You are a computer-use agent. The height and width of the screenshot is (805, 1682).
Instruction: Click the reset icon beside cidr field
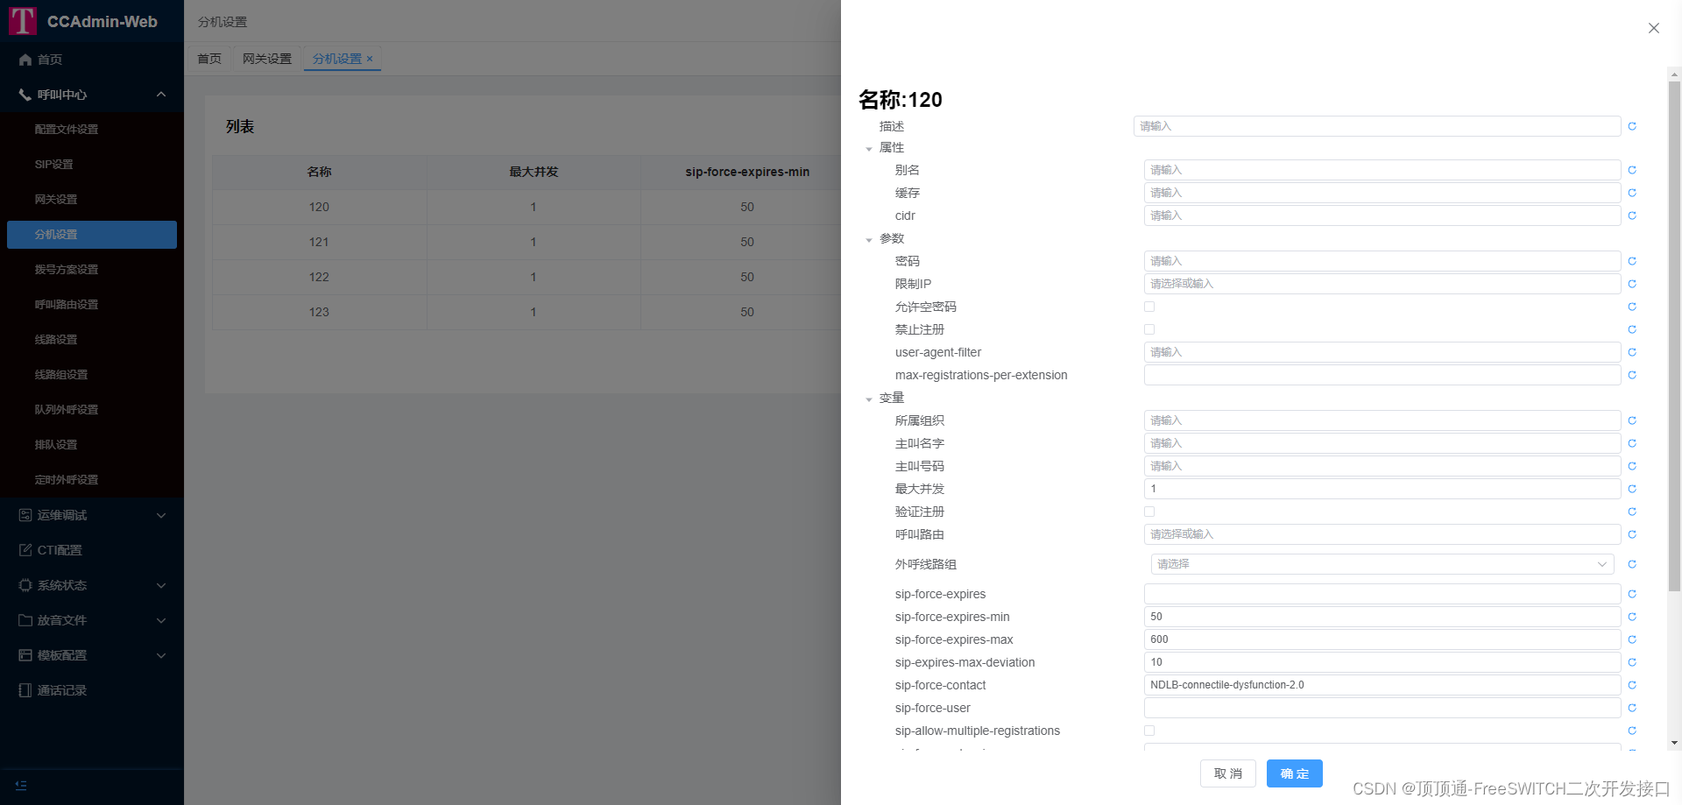click(1632, 215)
